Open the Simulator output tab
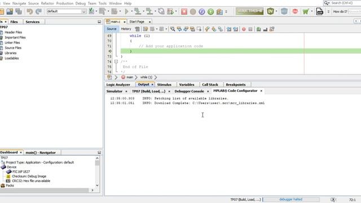Viewport: 361px width, 203px height. 114,91
